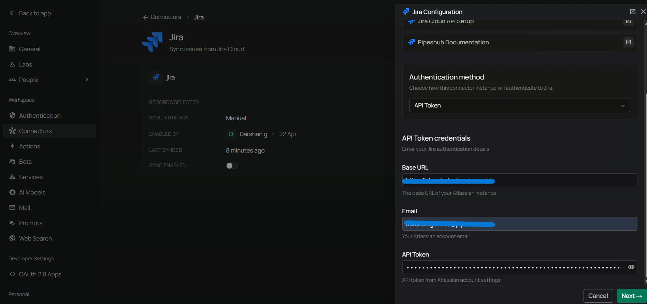Click the Jira breadcrumb label

pyautogui.click(x=199, y=17)
